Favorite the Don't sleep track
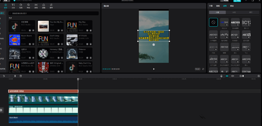 [59, 44]
